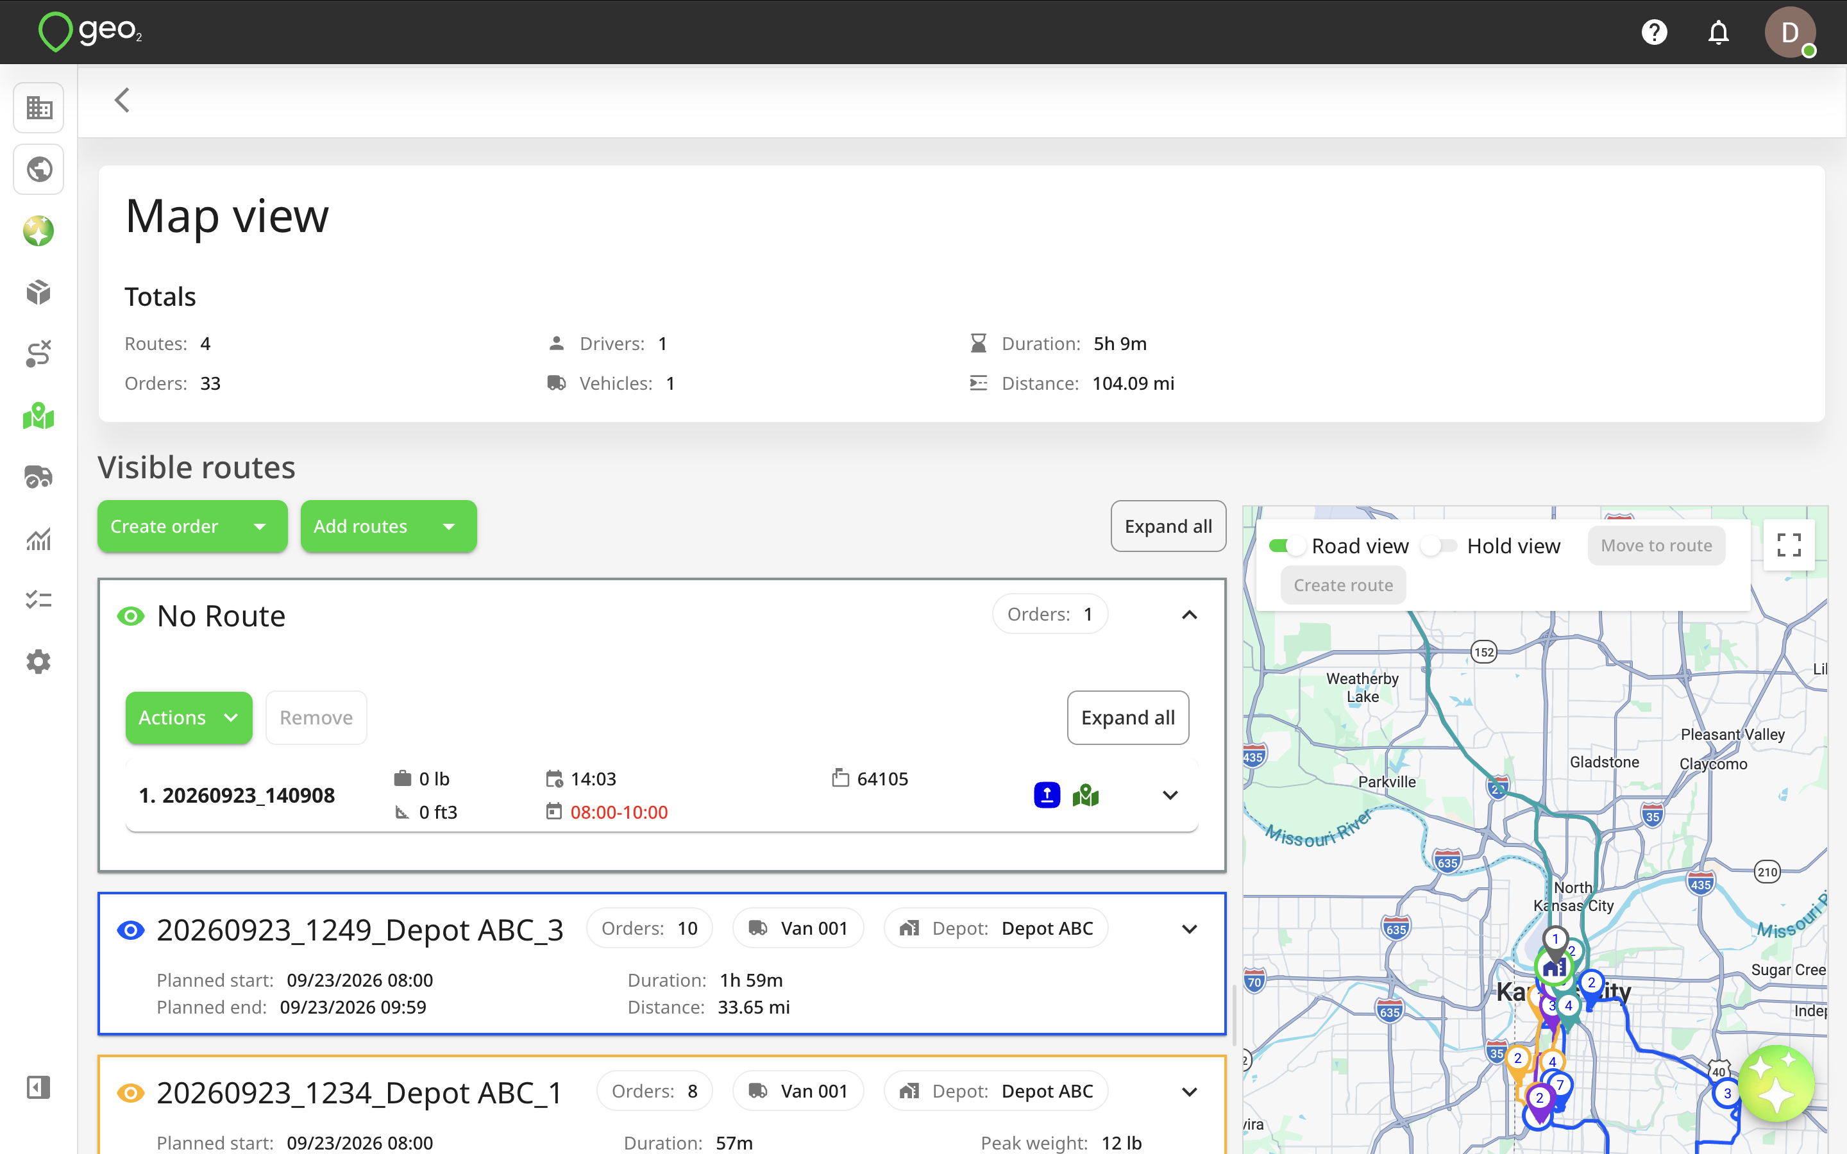1847x1154 pixels.
Task: Open the analytics chart sidebar icon
Action: [x=38, y=539]
